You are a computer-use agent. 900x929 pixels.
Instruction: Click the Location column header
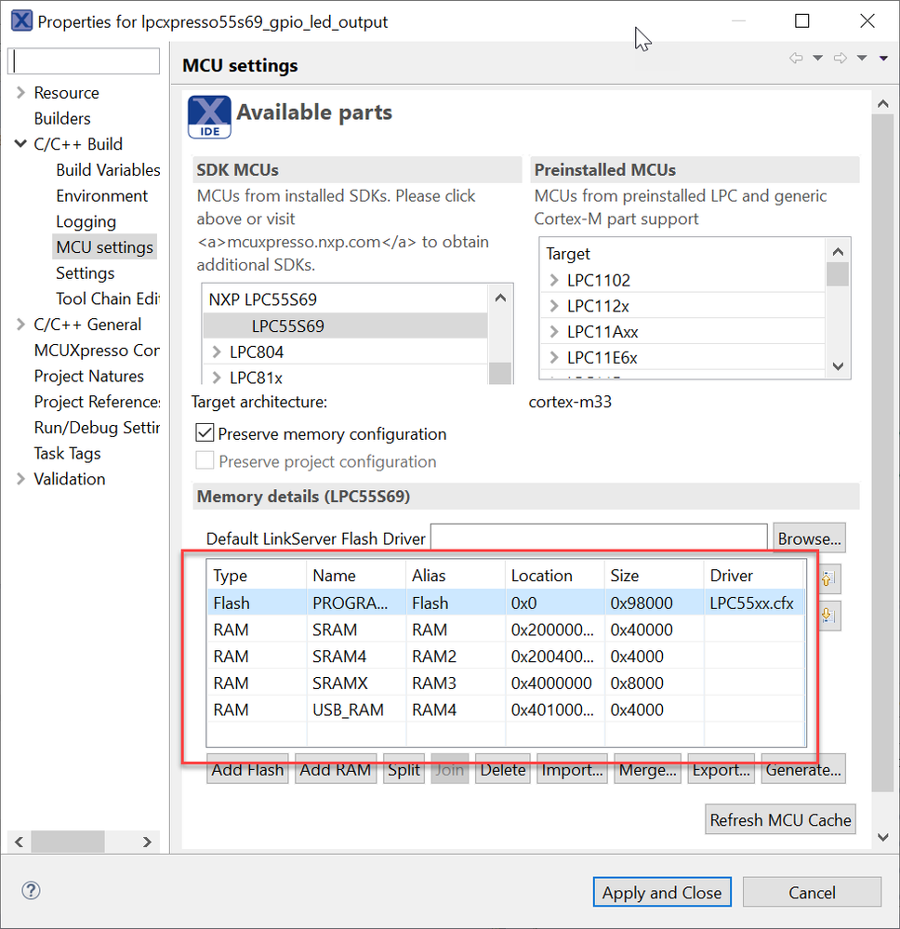pyautogui.click(x=554, y=576)
